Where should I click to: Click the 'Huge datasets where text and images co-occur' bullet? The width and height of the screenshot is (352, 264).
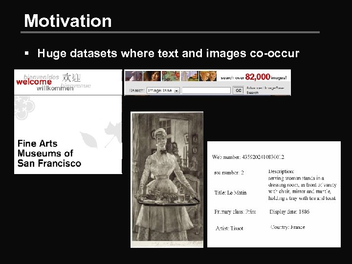(x=168, y=53)
